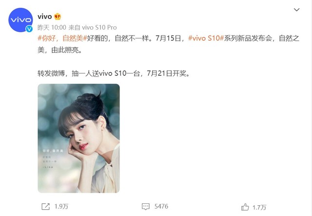Click the -Lisa signature on the poster

(x=48, y=167)
